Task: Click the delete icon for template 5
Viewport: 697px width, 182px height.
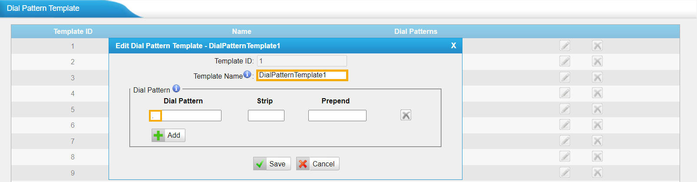Action: click(x=597, y=109)
